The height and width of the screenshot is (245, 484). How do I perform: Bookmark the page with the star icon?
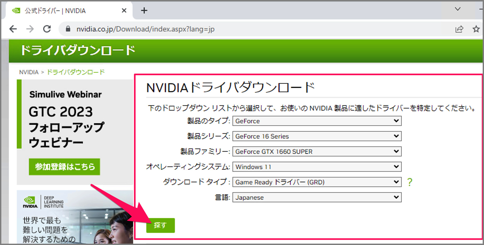(x=476, y=29)
